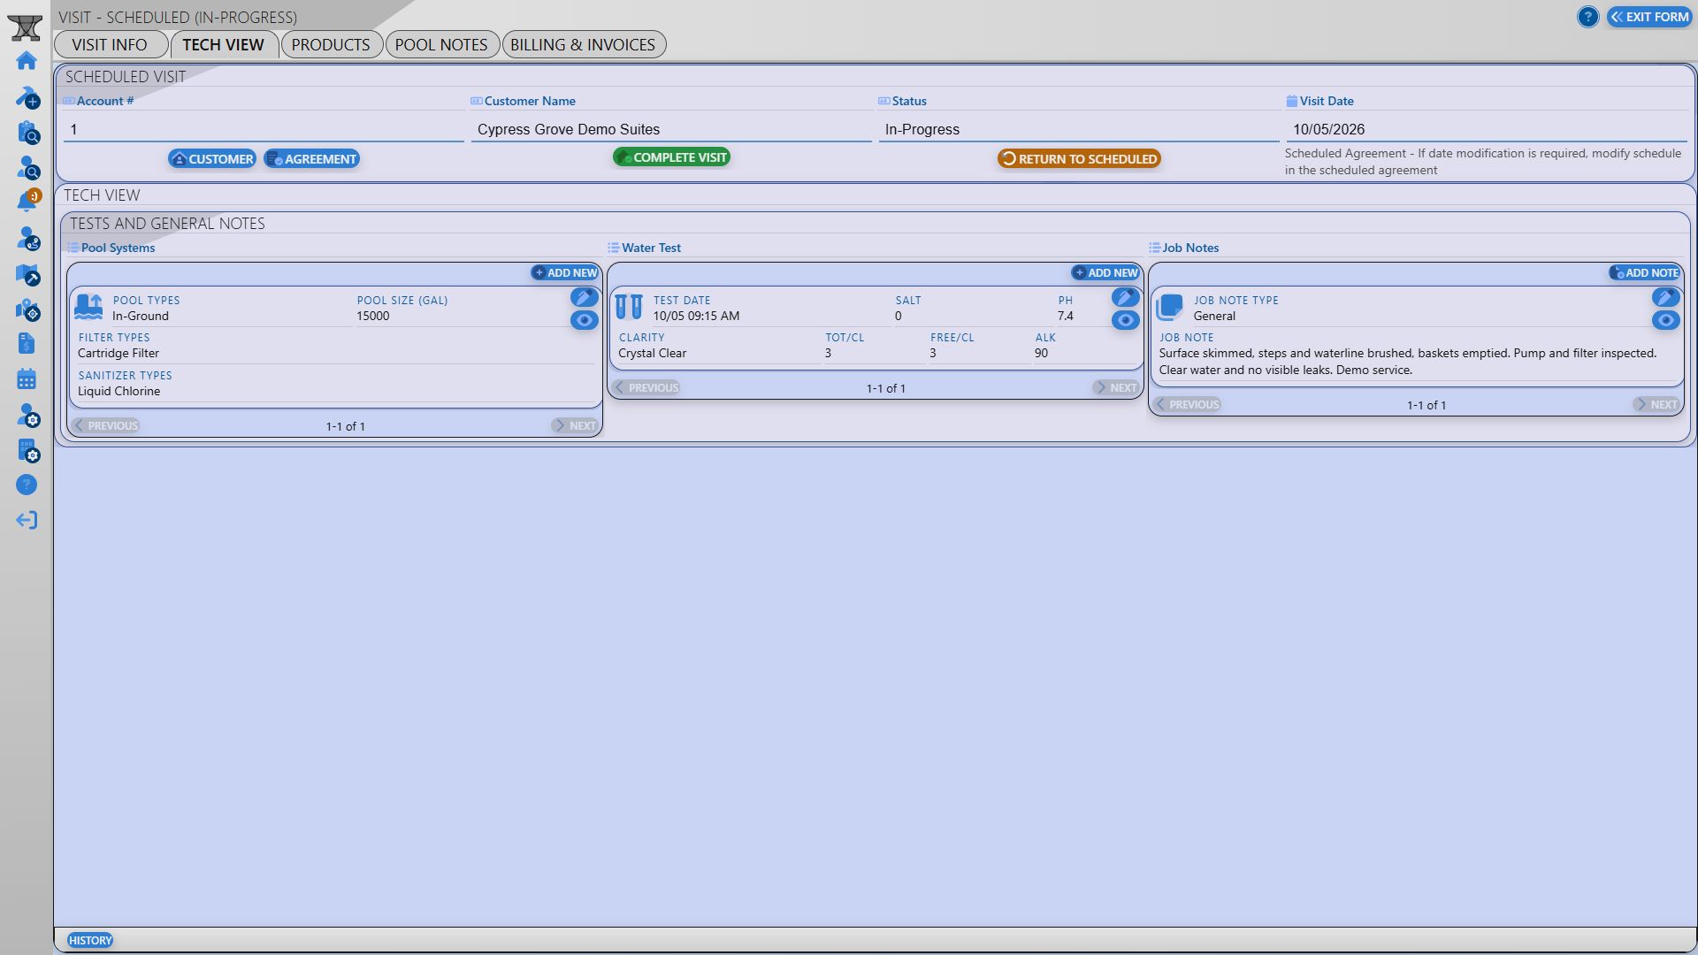
Task: Click the Visit Date field
Action: pos(1487,129)
